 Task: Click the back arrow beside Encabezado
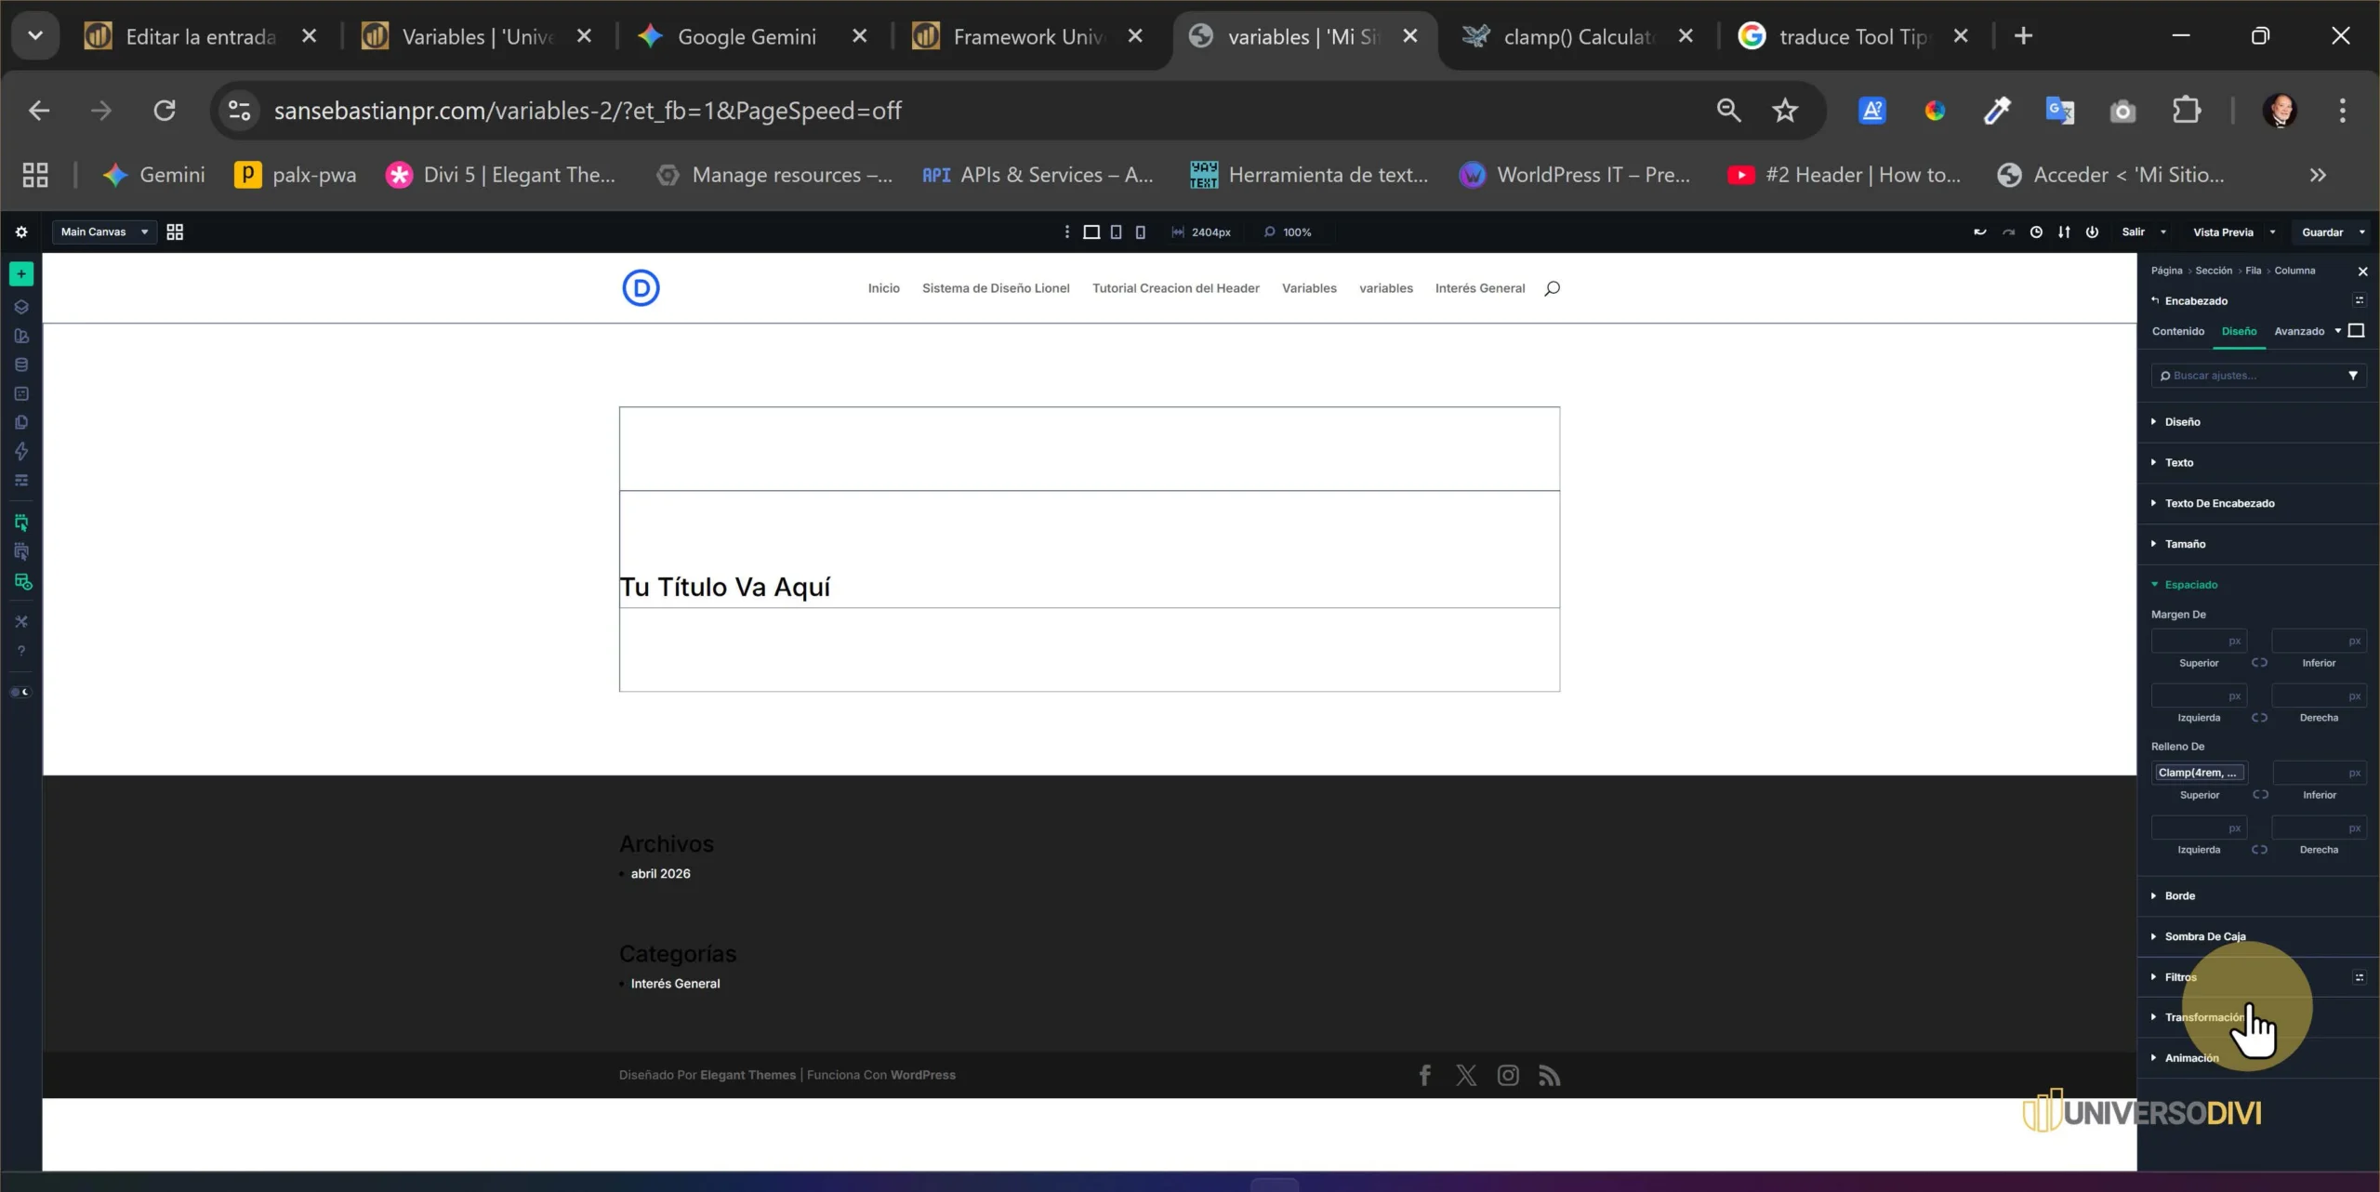point(2155,300)
